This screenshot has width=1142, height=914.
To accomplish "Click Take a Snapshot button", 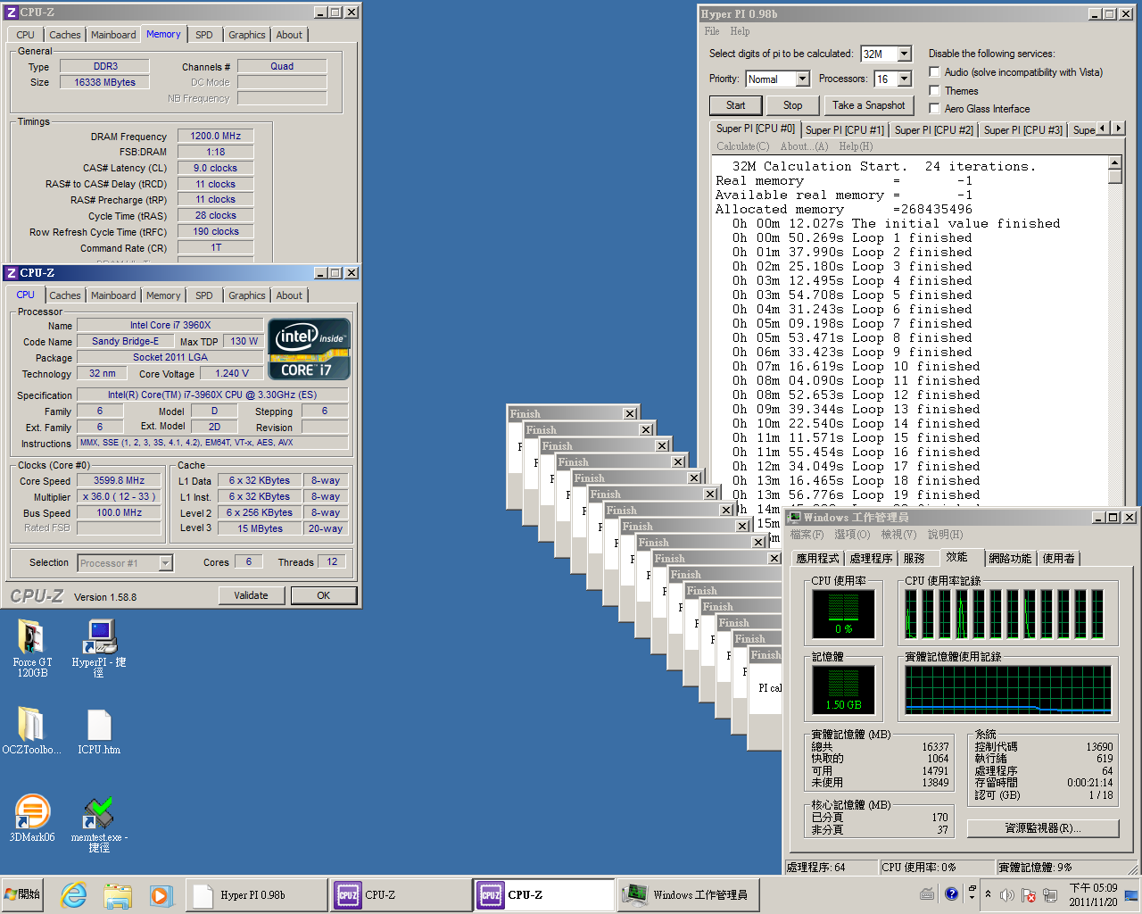I will [868, 105].
